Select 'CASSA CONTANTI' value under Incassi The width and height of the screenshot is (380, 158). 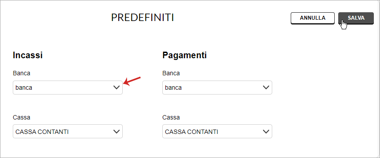pos(42,132)
